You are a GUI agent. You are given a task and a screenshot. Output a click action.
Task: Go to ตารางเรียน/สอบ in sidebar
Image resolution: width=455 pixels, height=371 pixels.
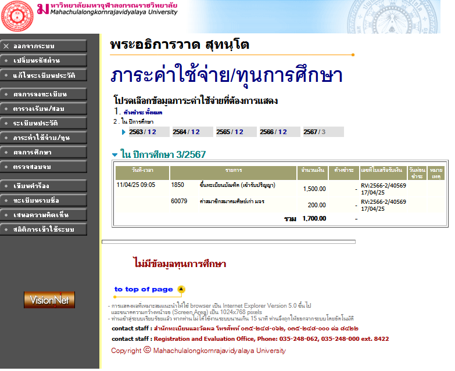click(44, 109)
